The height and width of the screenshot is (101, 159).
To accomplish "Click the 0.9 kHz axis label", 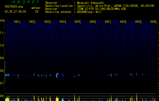I will click(2, 58).
